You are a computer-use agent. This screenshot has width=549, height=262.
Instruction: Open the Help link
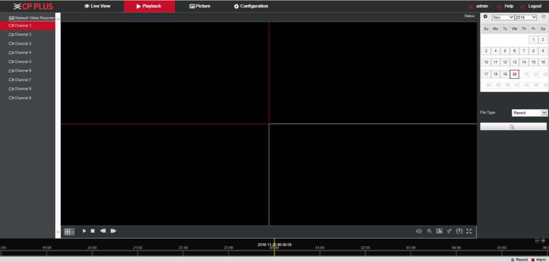pyautogui.click(x=508, y=6)
